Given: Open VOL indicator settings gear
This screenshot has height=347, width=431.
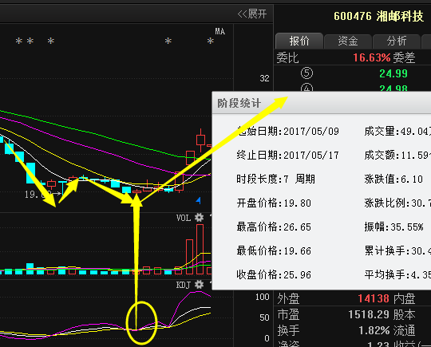Looking at the screenshot, I should pyautogui.click(x=199, y=218).
